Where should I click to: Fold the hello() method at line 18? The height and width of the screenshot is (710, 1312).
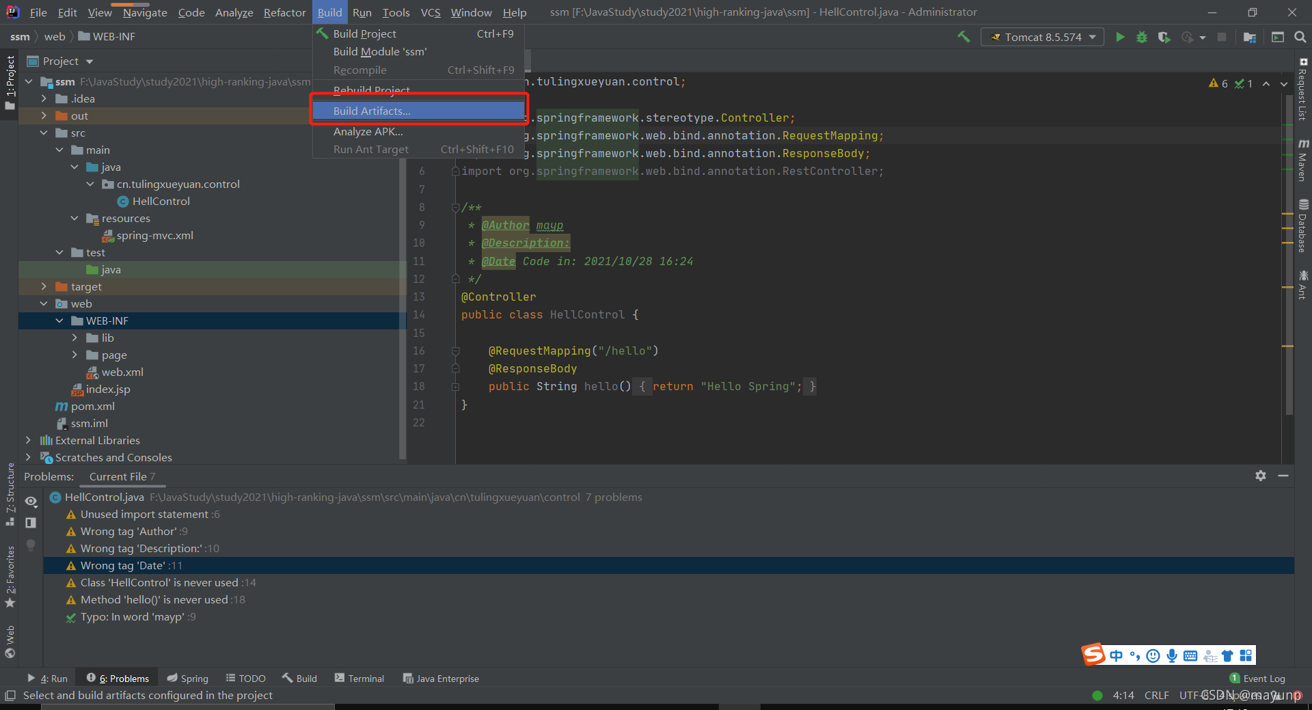pyautogui.click(x=455, y=387)
